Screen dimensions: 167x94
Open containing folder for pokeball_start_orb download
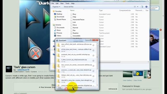(x=93, y=56)
